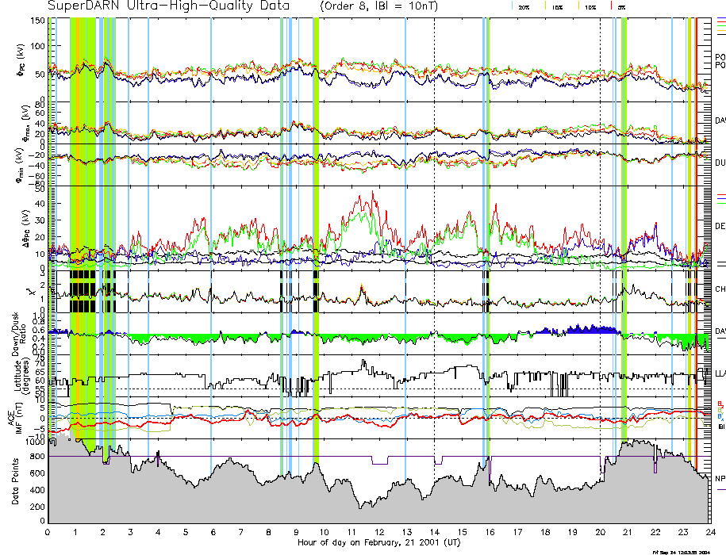Click the hour "24" label on the time axis
The height and width of the screenshot is (555, 726).
point(711,532)
